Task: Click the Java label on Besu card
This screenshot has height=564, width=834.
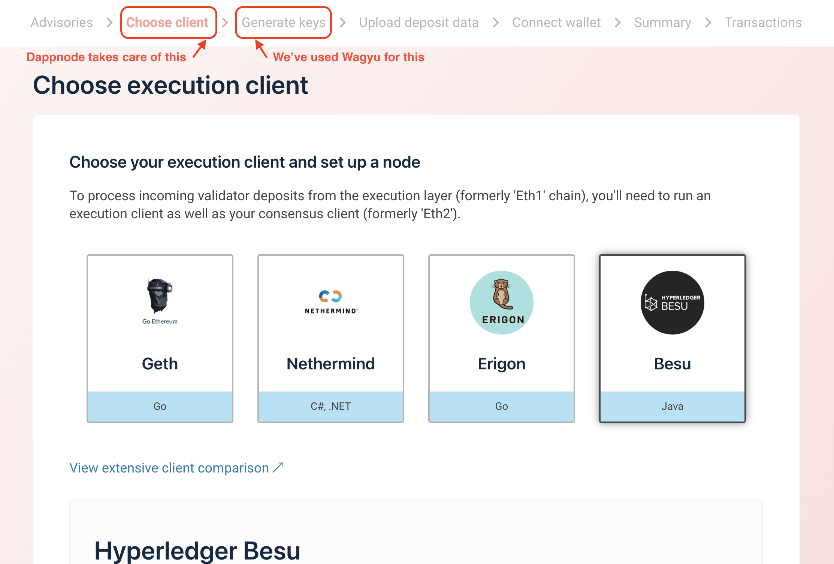Action: pos(672,406)
